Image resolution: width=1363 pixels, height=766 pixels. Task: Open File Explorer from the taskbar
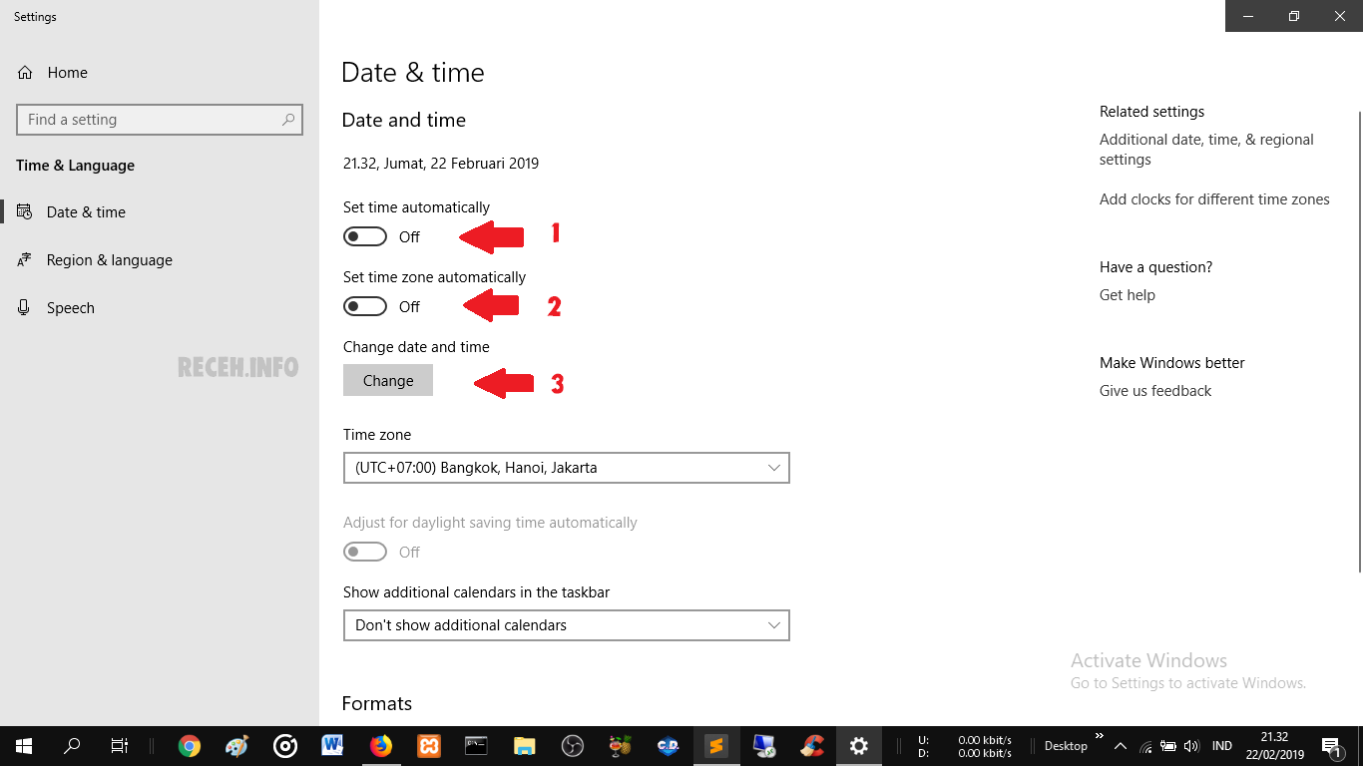click(x=524, y=745)
